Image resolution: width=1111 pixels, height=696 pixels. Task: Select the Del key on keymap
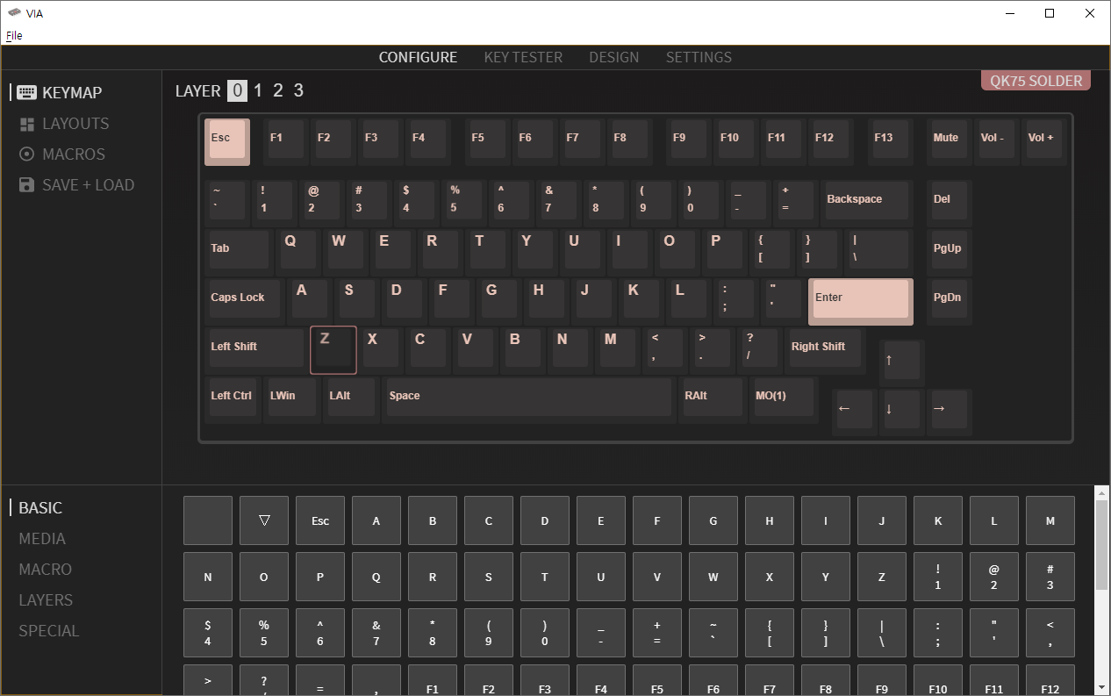click(949, 204)
